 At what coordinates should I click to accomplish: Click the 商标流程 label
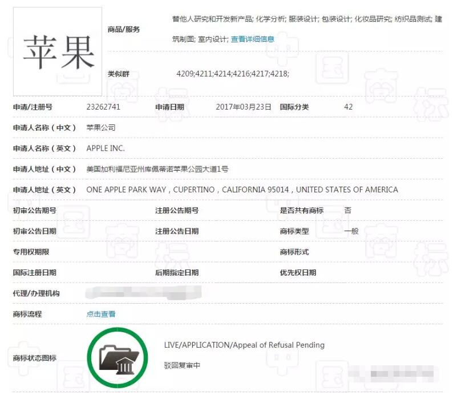[27, 314]
